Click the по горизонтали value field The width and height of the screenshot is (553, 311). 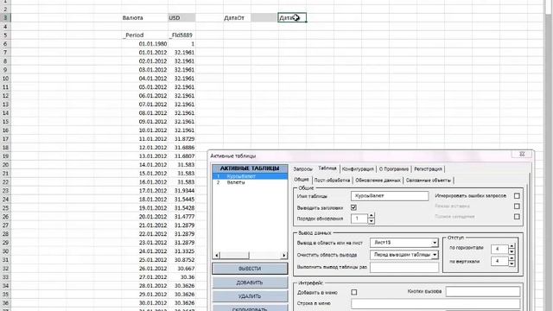coord(499,249)
